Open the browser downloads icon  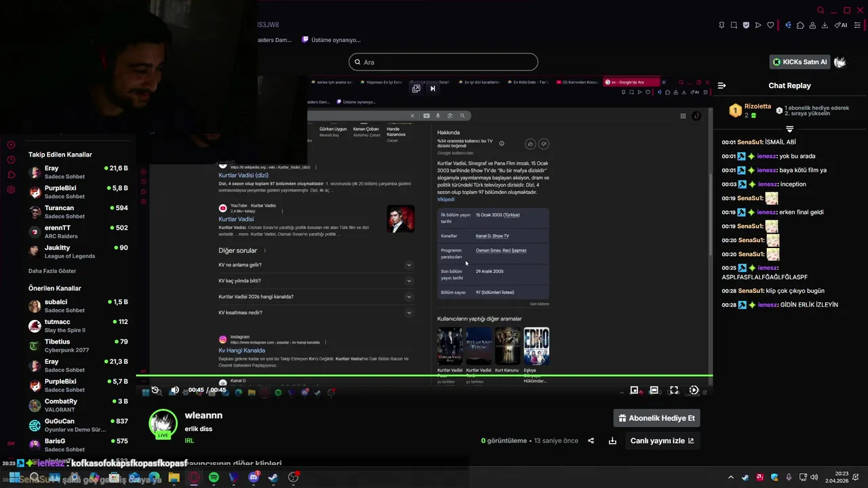click(x=825, y=25)
